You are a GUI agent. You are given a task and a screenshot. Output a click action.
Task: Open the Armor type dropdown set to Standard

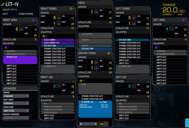tap(16, 96)
